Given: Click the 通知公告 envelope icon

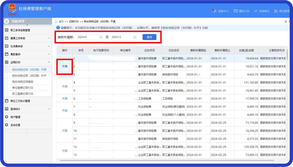Looking at the screenshot, I should (235, 11).
